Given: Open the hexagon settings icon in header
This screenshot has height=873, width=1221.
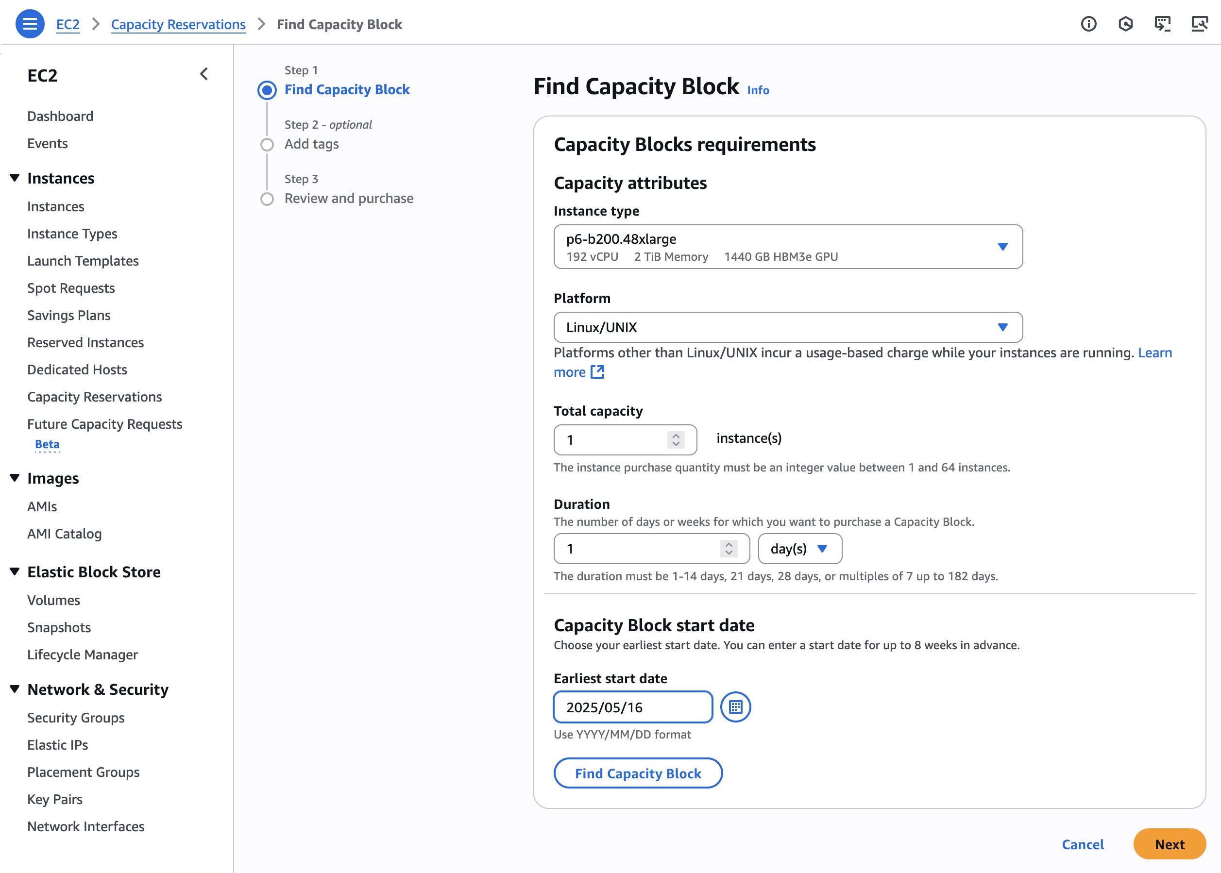Looking at the screenshot, I should (x=1125, y=24).
